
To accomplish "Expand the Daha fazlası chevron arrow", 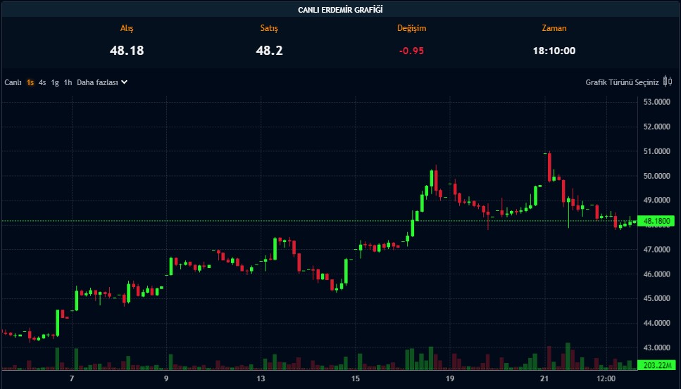I will pyautogui.click(x=125, y=82).
